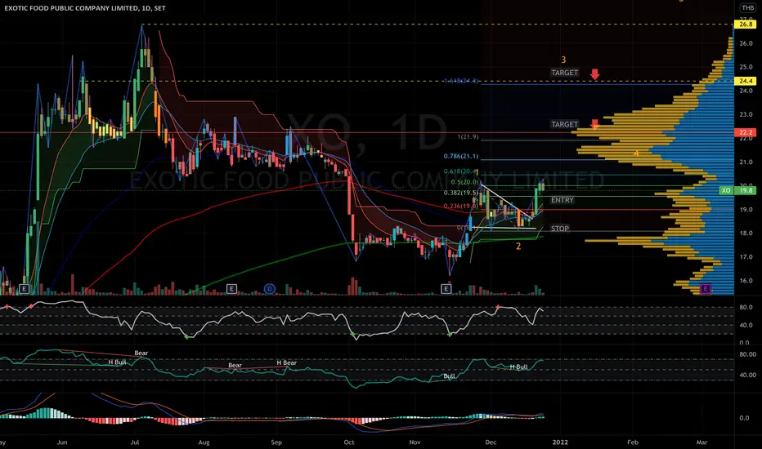762x449 pixels.
Task: Click 26.0 on the price axis
Action: (x=746, y=43)
